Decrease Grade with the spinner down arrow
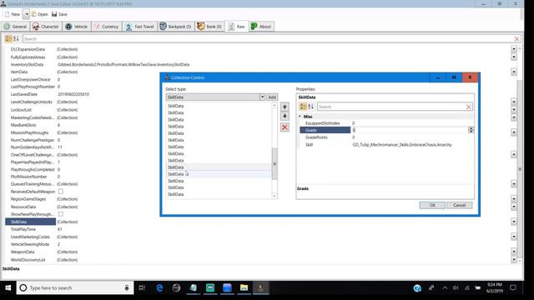 471,132
